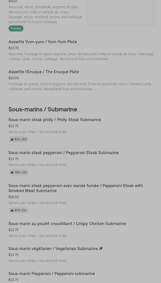Click the green Popular badge
The height and width of the screenshot is (283, 161).
pos(16,28)
